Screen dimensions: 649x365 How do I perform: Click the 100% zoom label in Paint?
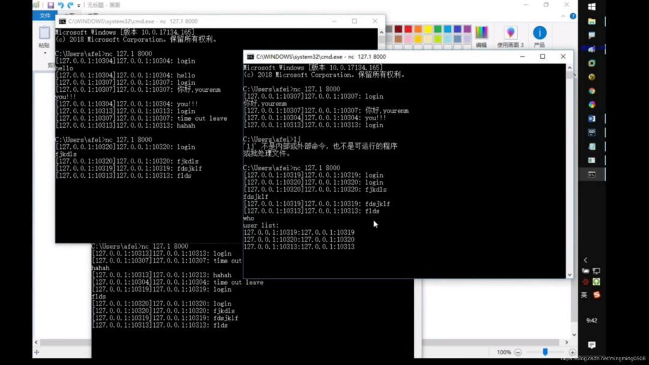coord(504,352)
